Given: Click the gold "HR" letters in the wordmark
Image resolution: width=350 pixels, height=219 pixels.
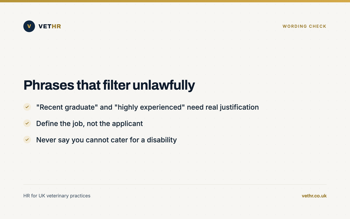Looking at the screenshot, I should (56, 26).
